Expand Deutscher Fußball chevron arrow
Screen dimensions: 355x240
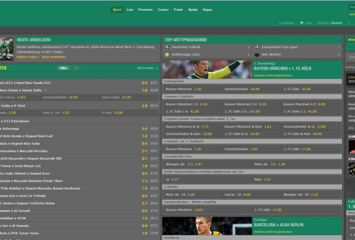click(248, 47)
